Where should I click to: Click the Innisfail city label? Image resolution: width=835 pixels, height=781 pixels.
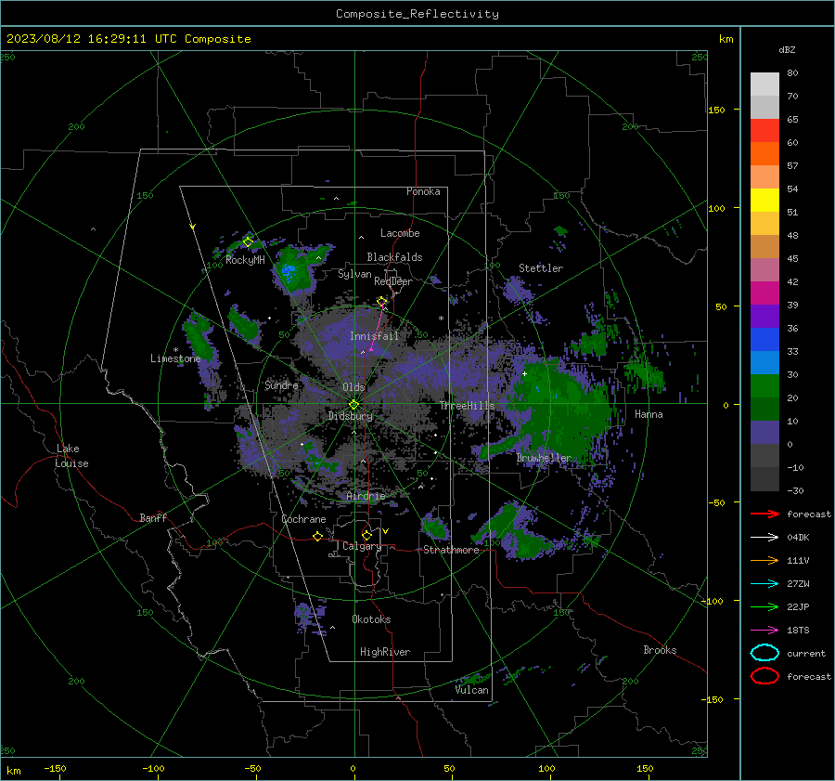click(x=375, y=336)
